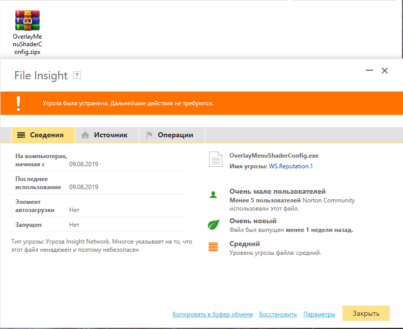Click the Тип угрозы description text
Image resolution: width=403 pixels, height=329 pixels.
coord(102,246)
